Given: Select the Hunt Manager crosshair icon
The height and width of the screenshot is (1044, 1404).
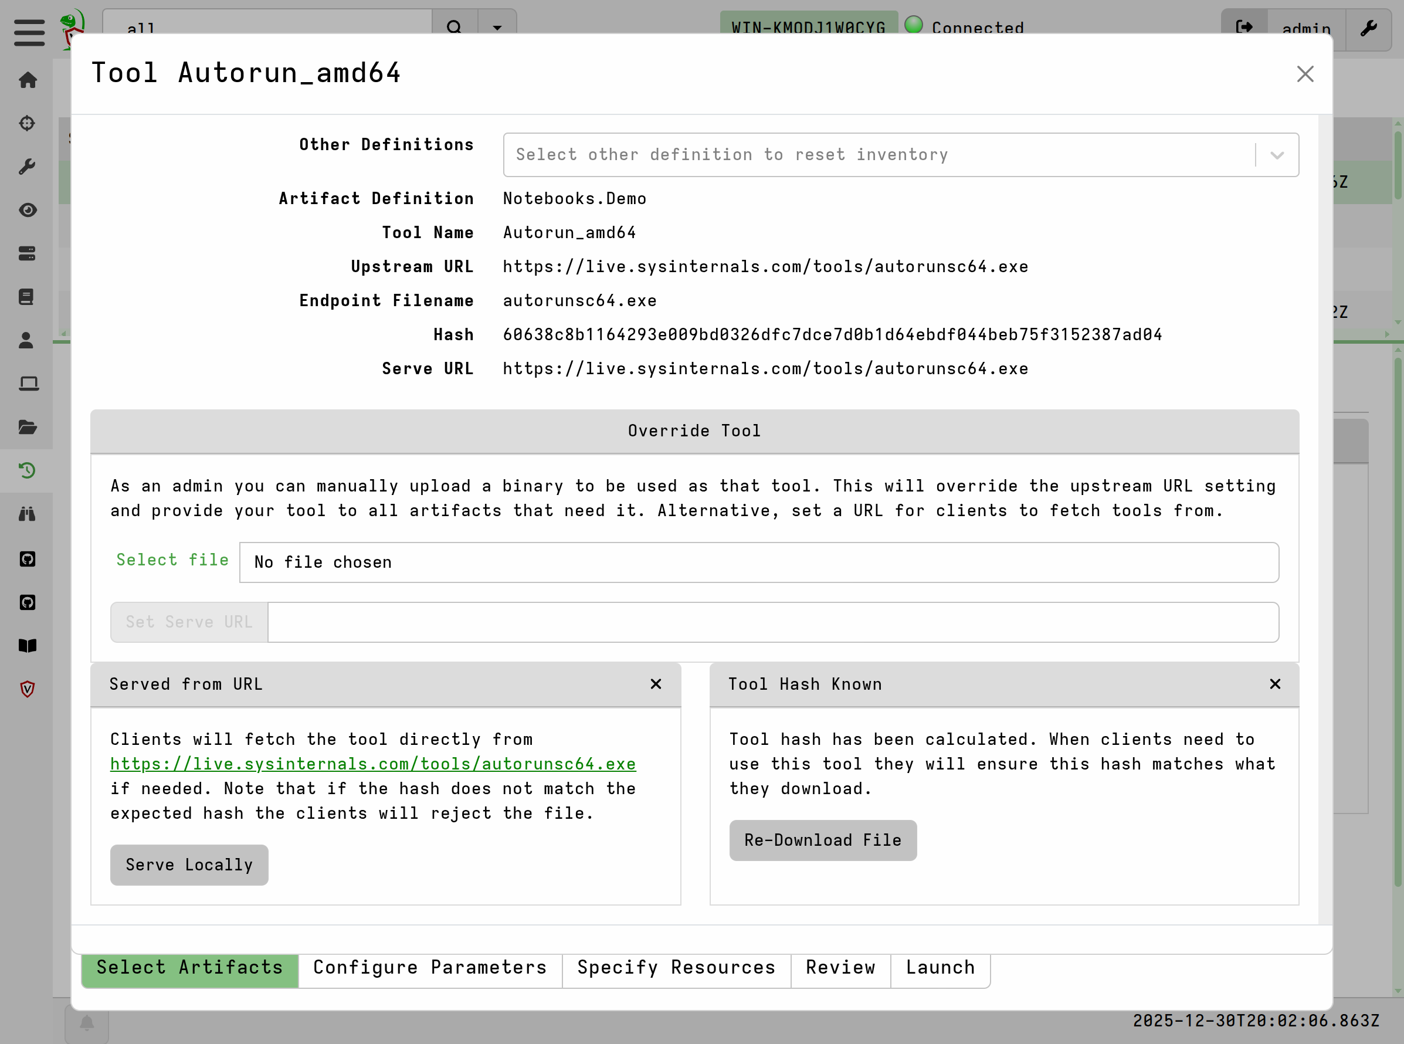Looking at the screenshot, I should tap(27, 123).
